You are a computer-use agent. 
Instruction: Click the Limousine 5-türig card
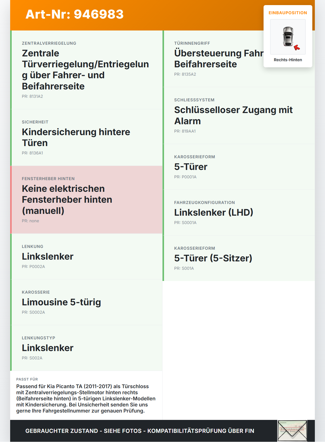tap(86, 302)
